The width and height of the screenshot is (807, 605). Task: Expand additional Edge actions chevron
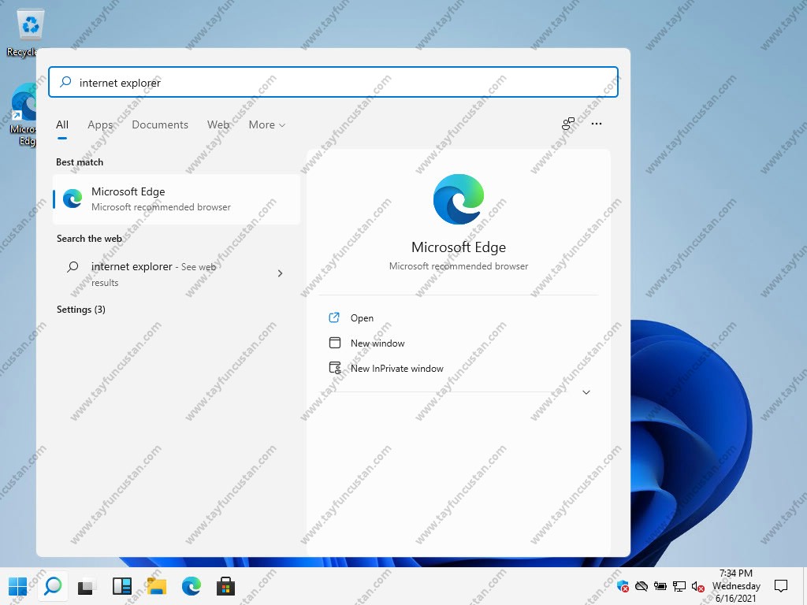(586, 392)
